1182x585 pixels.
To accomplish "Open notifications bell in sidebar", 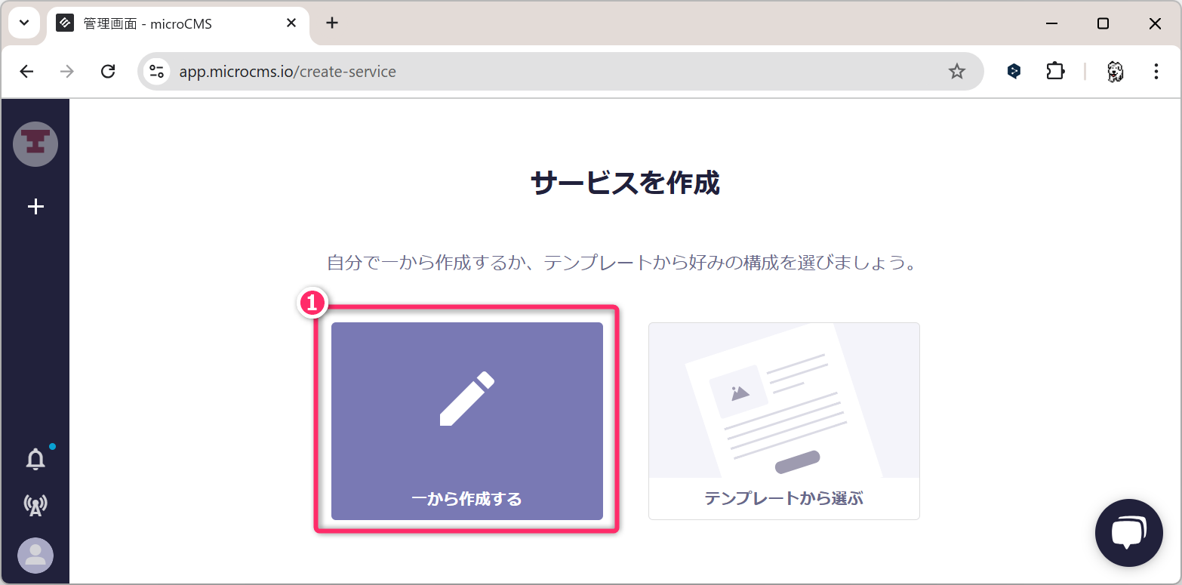I will (35, 459).
